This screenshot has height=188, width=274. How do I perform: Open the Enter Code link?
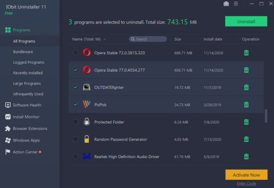coord(247,183)
